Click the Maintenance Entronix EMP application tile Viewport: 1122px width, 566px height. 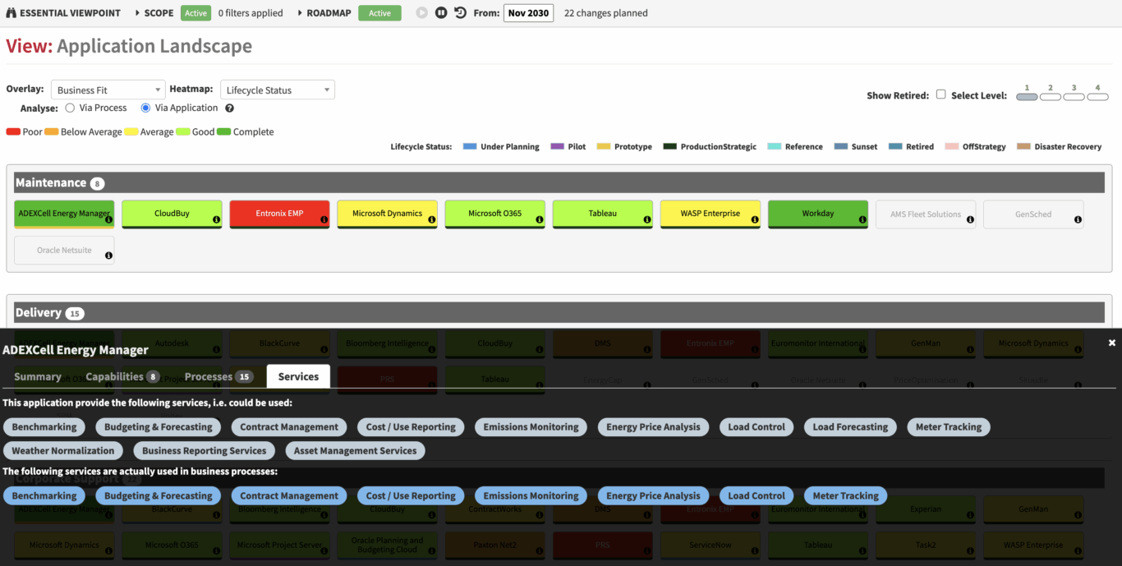(x=279, y=214)
